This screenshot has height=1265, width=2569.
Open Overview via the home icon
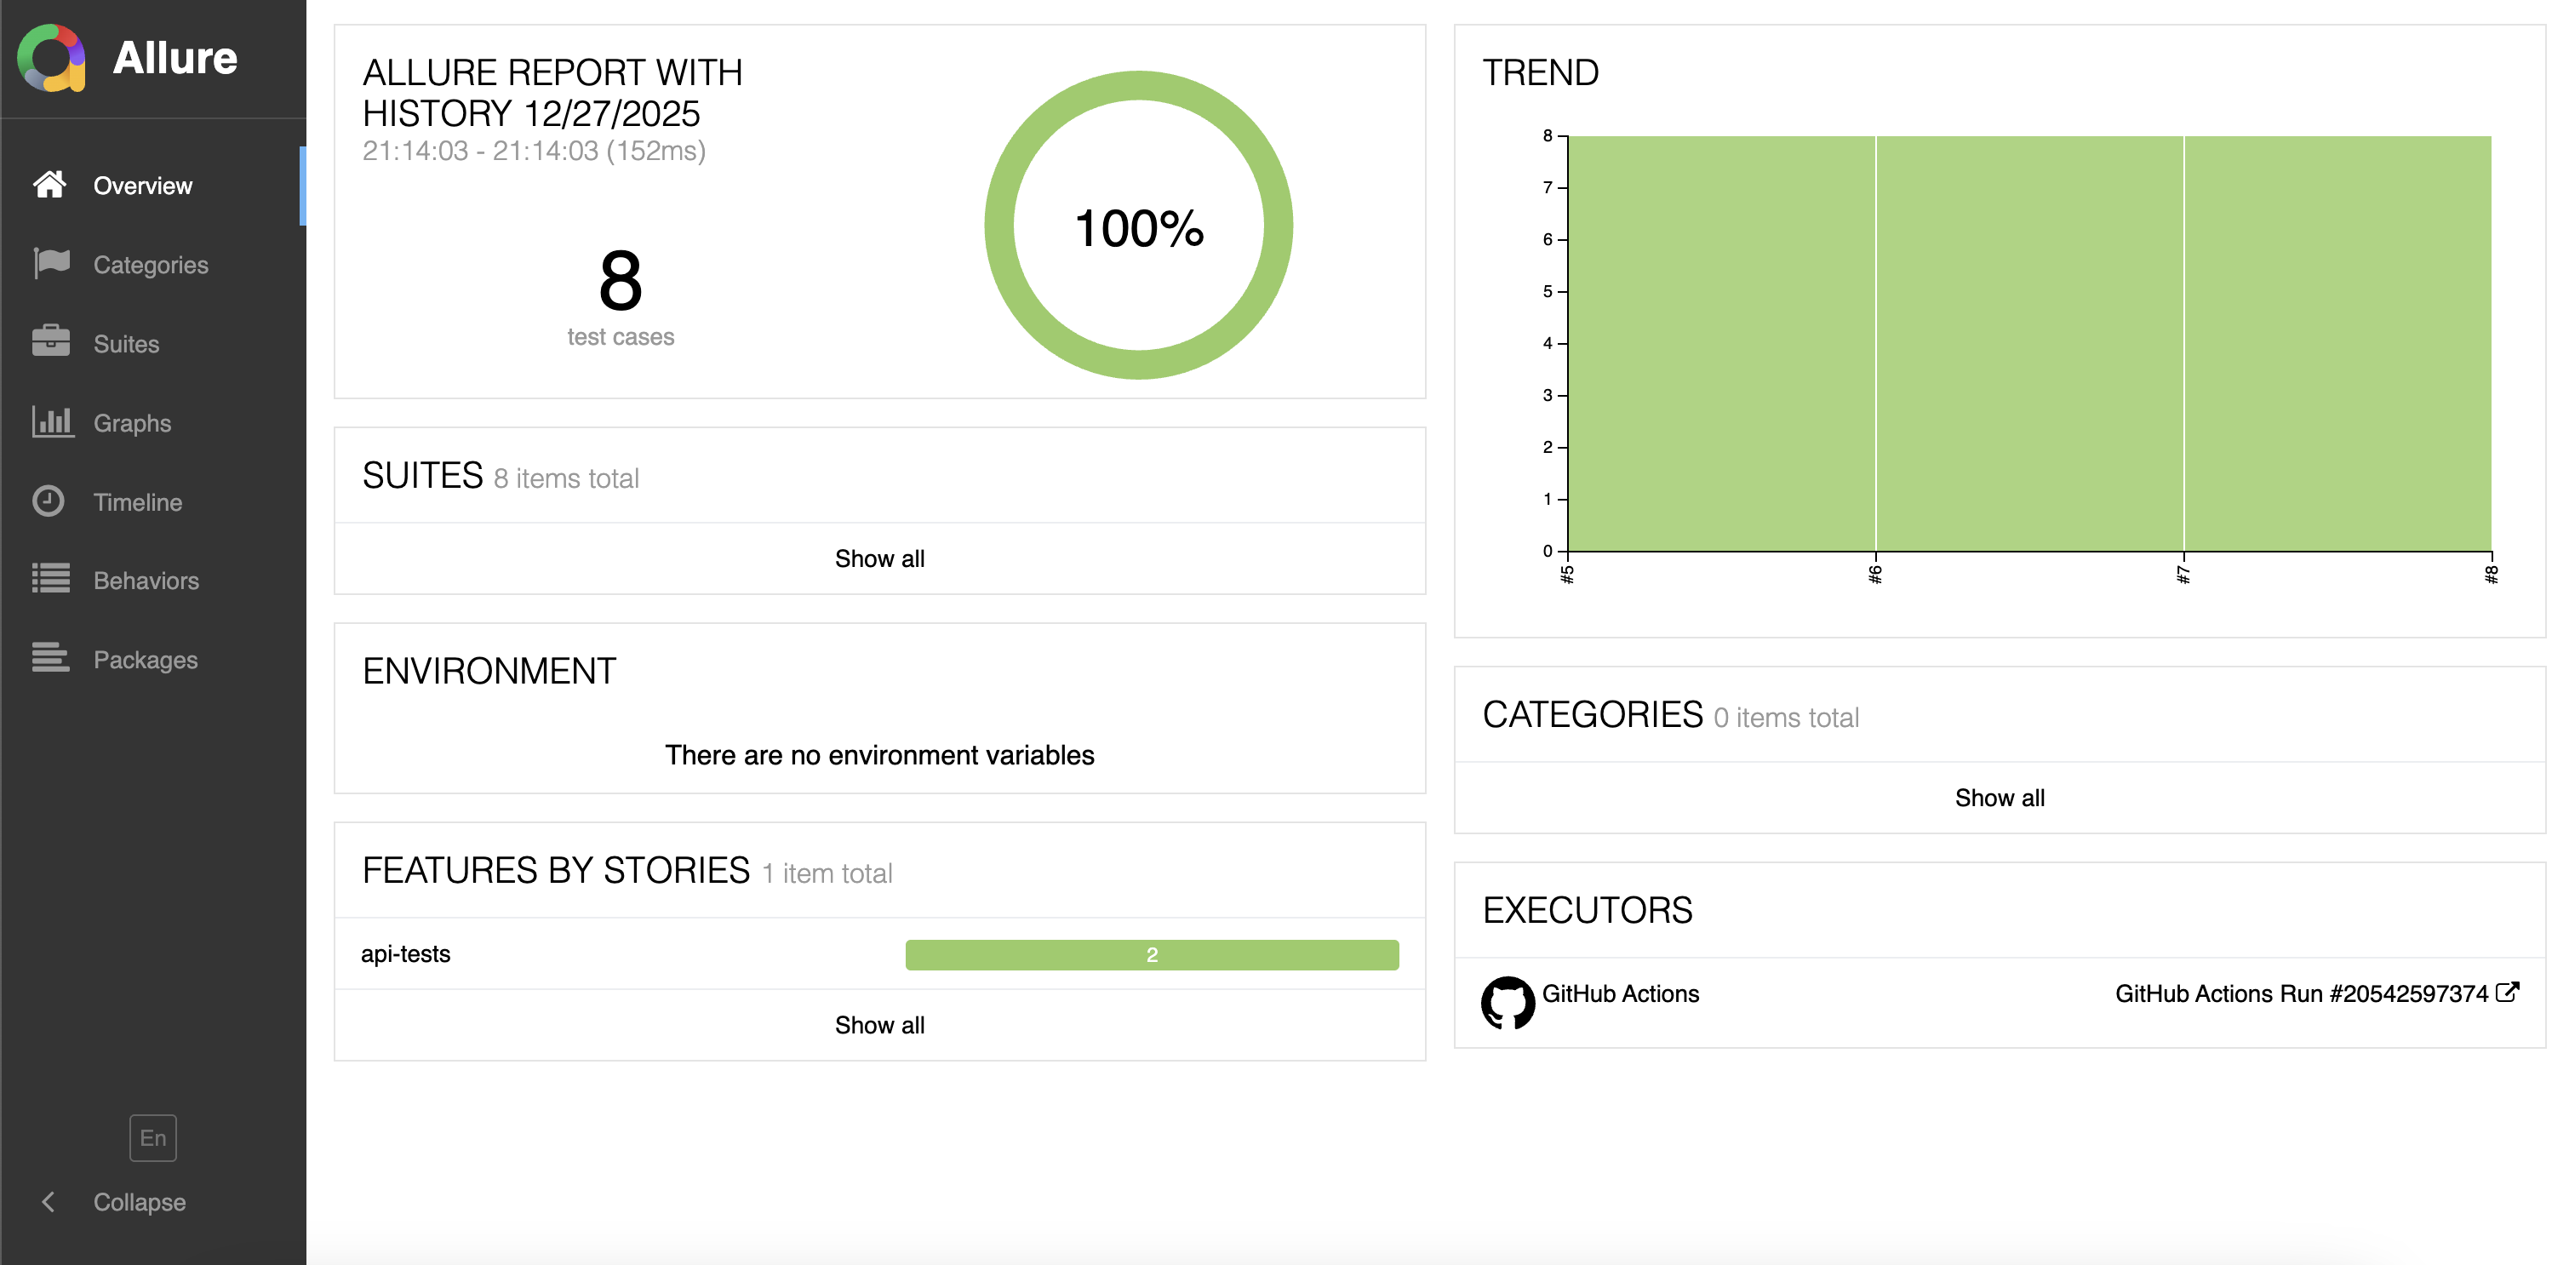pos(50,185)
